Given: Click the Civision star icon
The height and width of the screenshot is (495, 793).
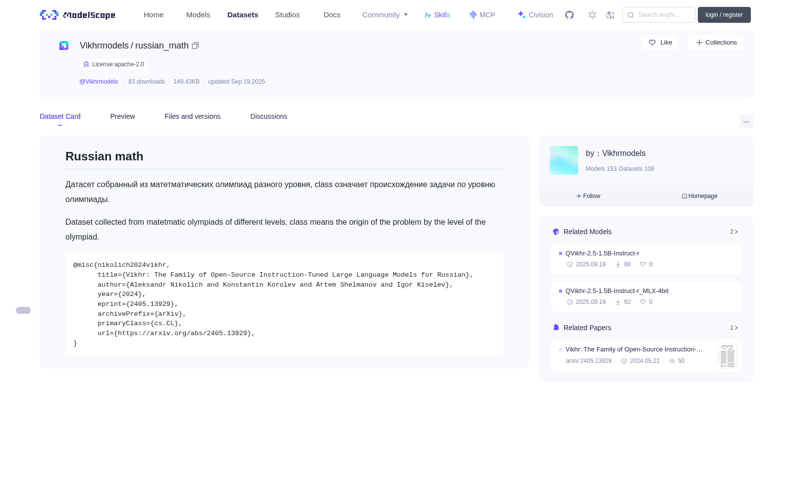Looking at the screenshot, I should 521,15.
